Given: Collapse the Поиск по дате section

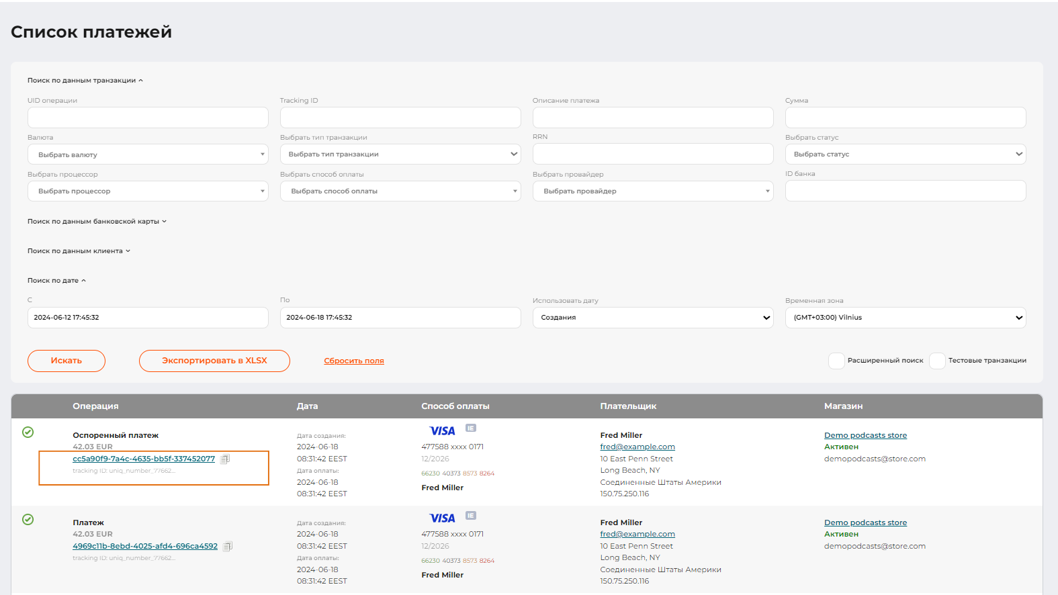Looking at the screenshot, I should click(x=56, y=281).
